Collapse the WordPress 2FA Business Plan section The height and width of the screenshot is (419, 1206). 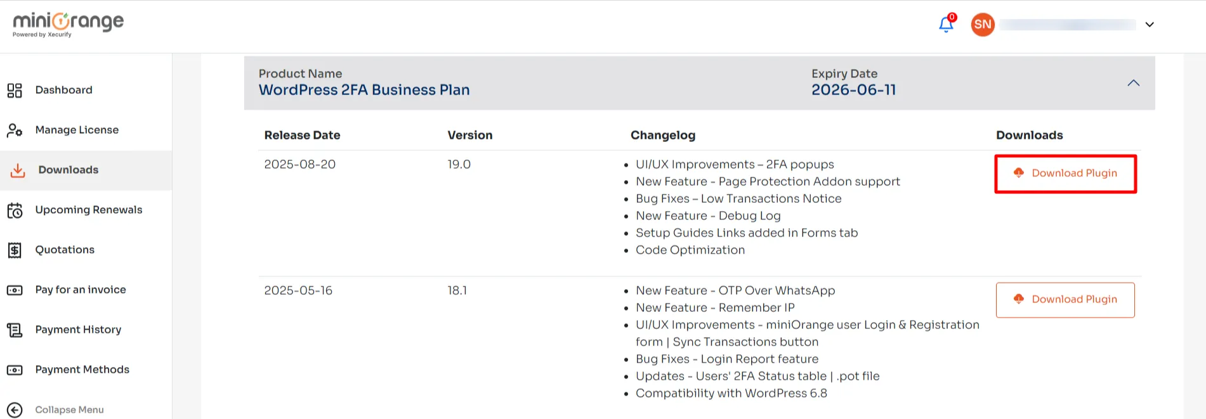[1133, 83]
